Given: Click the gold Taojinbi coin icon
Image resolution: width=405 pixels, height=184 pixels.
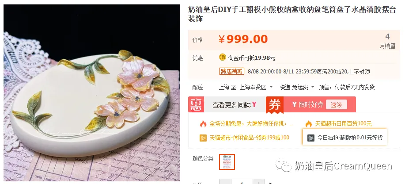Looking at the screenshot, I should tap(223, 57).
